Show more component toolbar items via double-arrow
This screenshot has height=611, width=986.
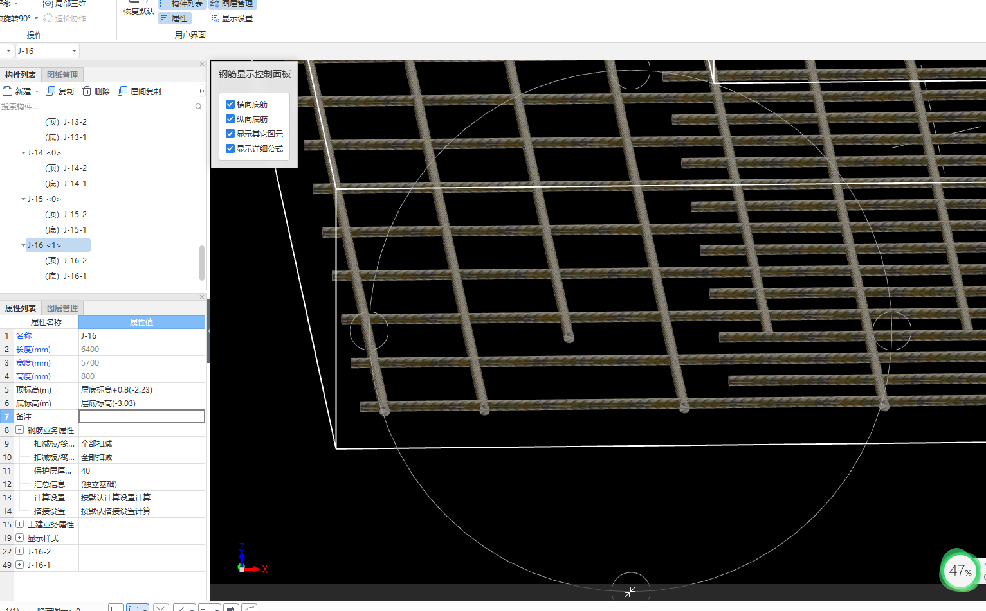coord(201,91)
